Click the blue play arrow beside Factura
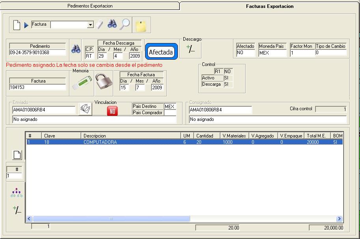Image resolution: width=360 pixels, height=239 pixels. tap(26, 25)
